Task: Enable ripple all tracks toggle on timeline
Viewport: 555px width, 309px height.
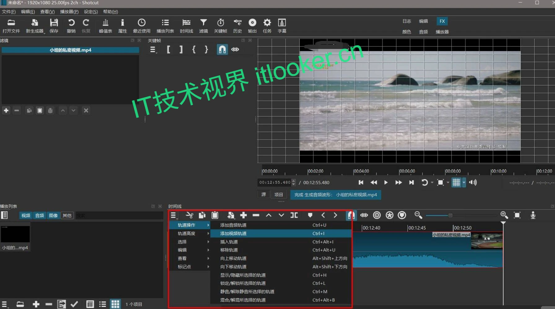Action: click(390, 215)
